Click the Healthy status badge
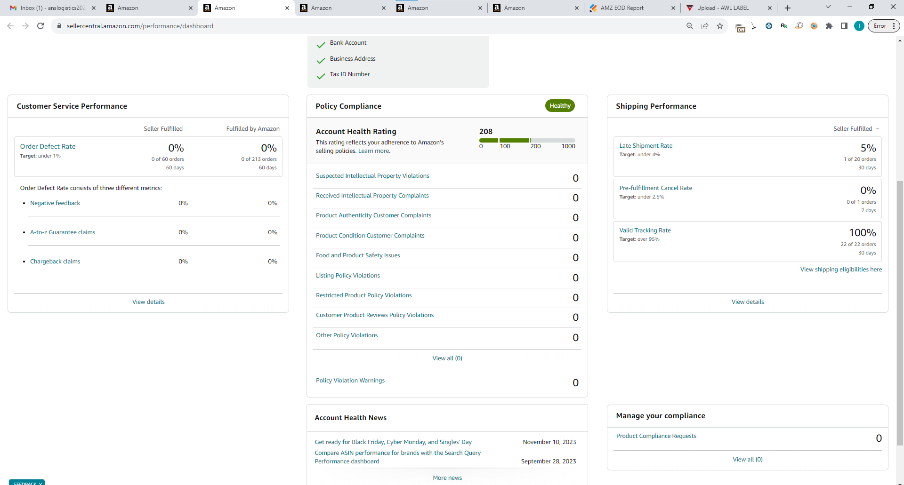The height and width of the screenshot is (485, 904). 560,106
